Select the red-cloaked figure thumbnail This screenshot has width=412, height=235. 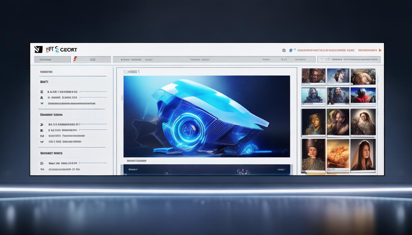(363, 96)
